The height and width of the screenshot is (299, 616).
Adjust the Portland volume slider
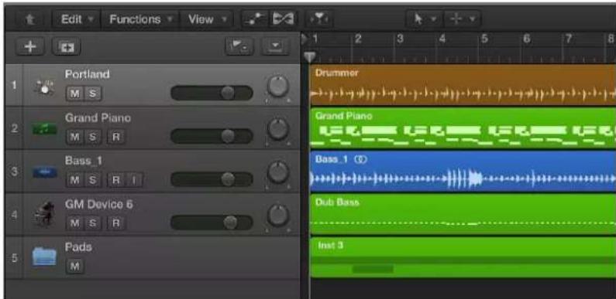[212, 93]
